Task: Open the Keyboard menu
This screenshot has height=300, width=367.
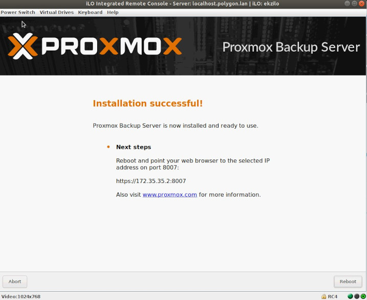Action: [90, 12]
